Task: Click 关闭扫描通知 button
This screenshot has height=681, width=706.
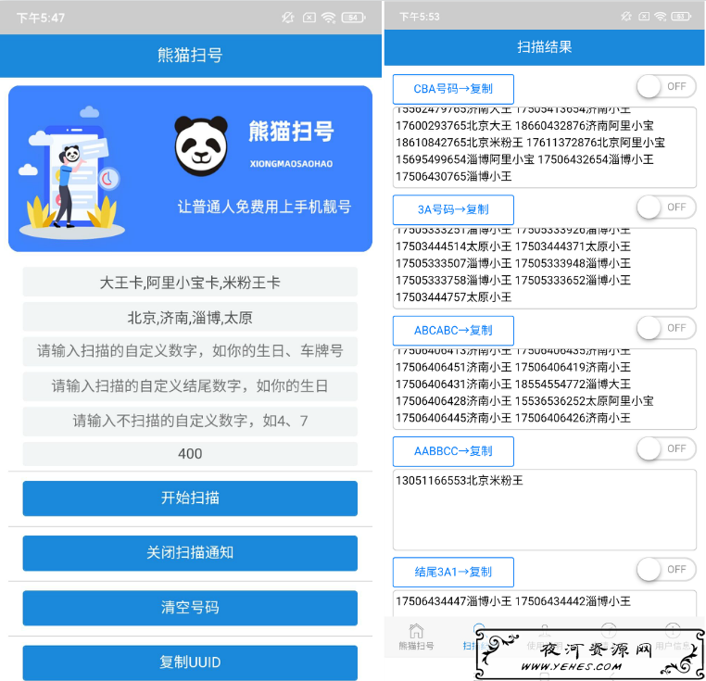Action: (190, 553)
